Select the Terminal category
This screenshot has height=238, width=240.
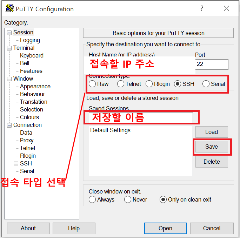point(24,48)
